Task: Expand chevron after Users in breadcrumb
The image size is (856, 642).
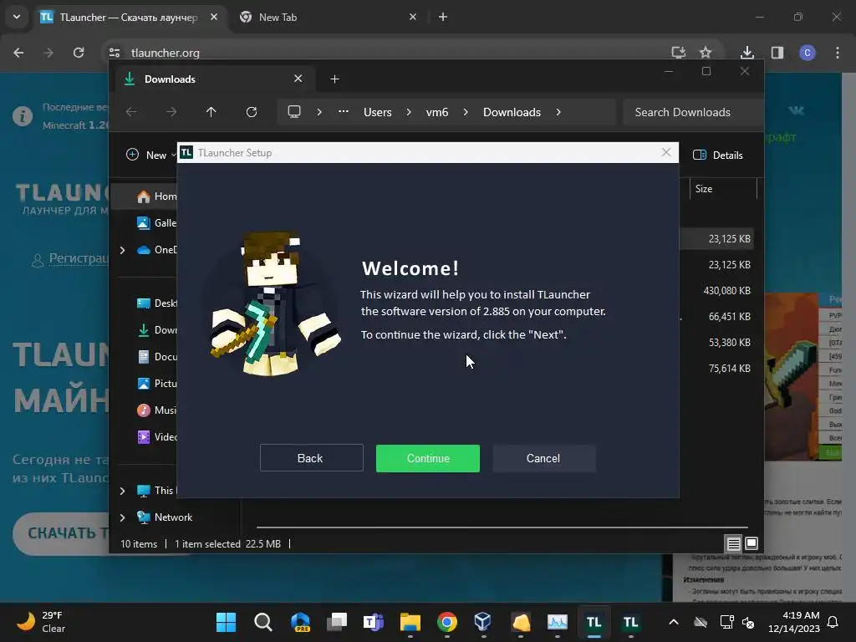Action: pyautogui.click(x=409, y=112)
